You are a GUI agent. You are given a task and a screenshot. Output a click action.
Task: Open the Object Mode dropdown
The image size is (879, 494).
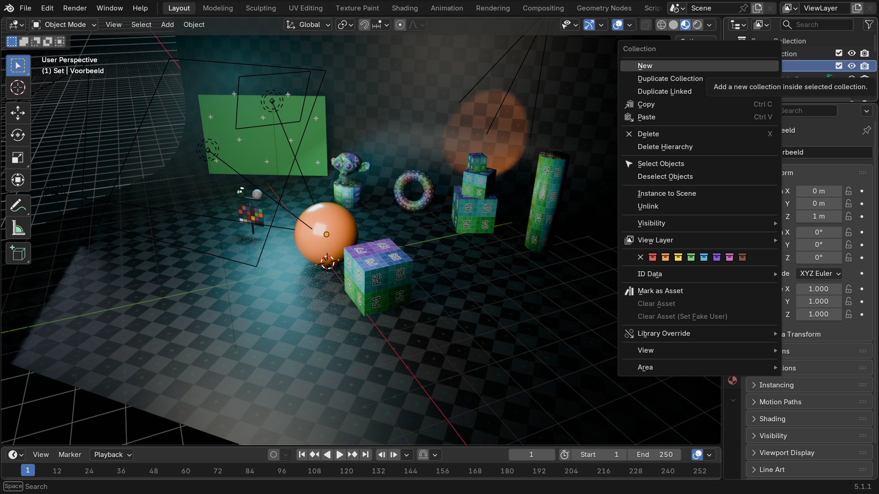point(64,25)
